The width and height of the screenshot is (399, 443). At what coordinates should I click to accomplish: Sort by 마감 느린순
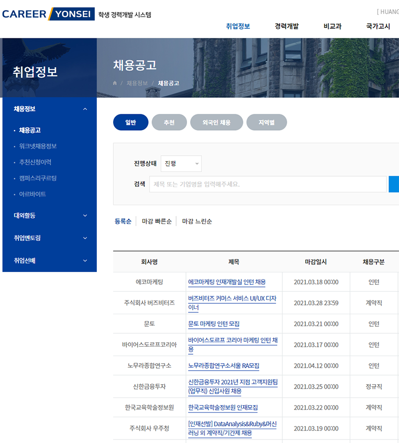[x=197, y=221]
